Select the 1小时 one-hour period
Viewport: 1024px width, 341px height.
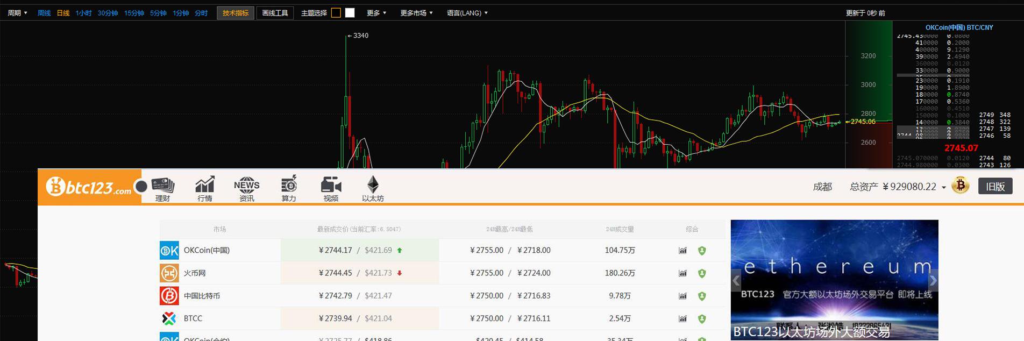(x=83, y=13)
